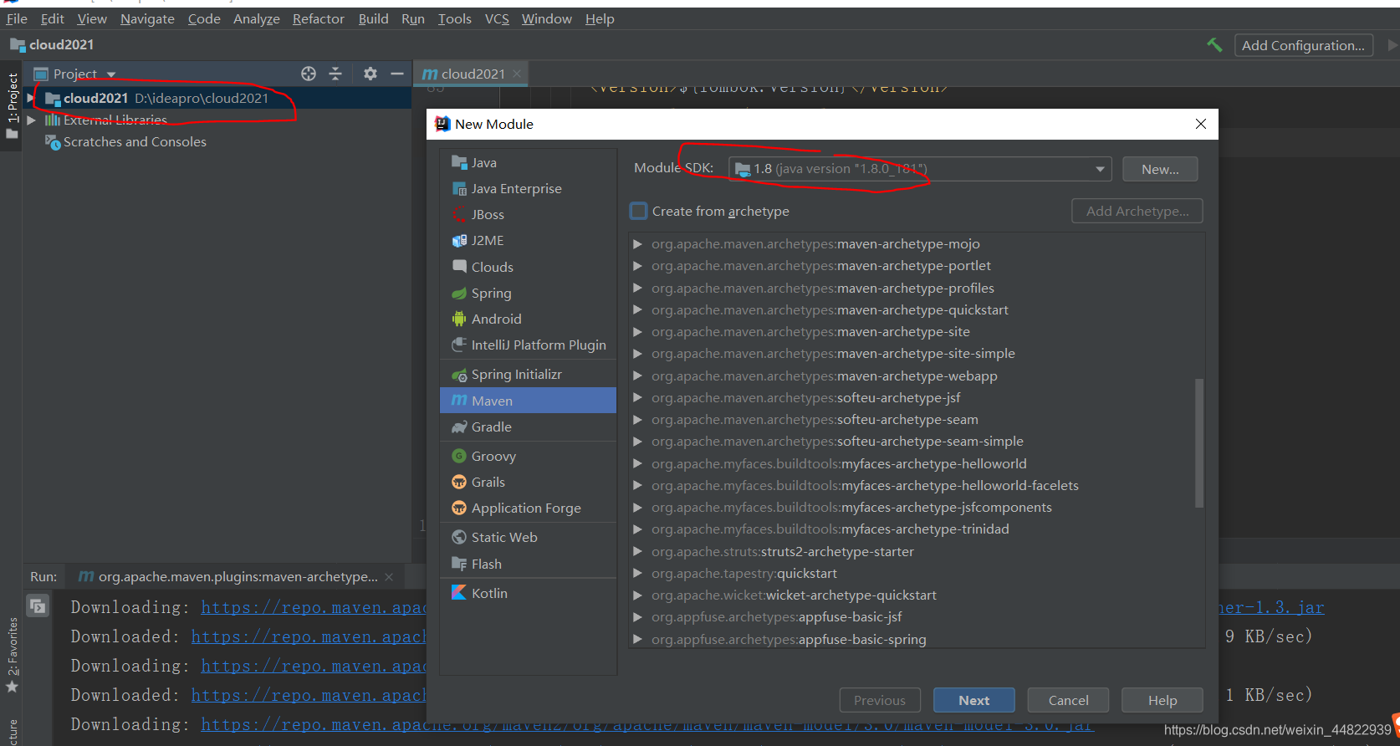Close the maven-archetype Run tab
The image size is (1400, 746).
tap(389, 576)
